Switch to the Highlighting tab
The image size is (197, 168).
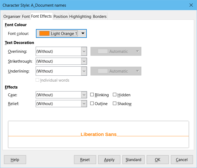[80, 17]
